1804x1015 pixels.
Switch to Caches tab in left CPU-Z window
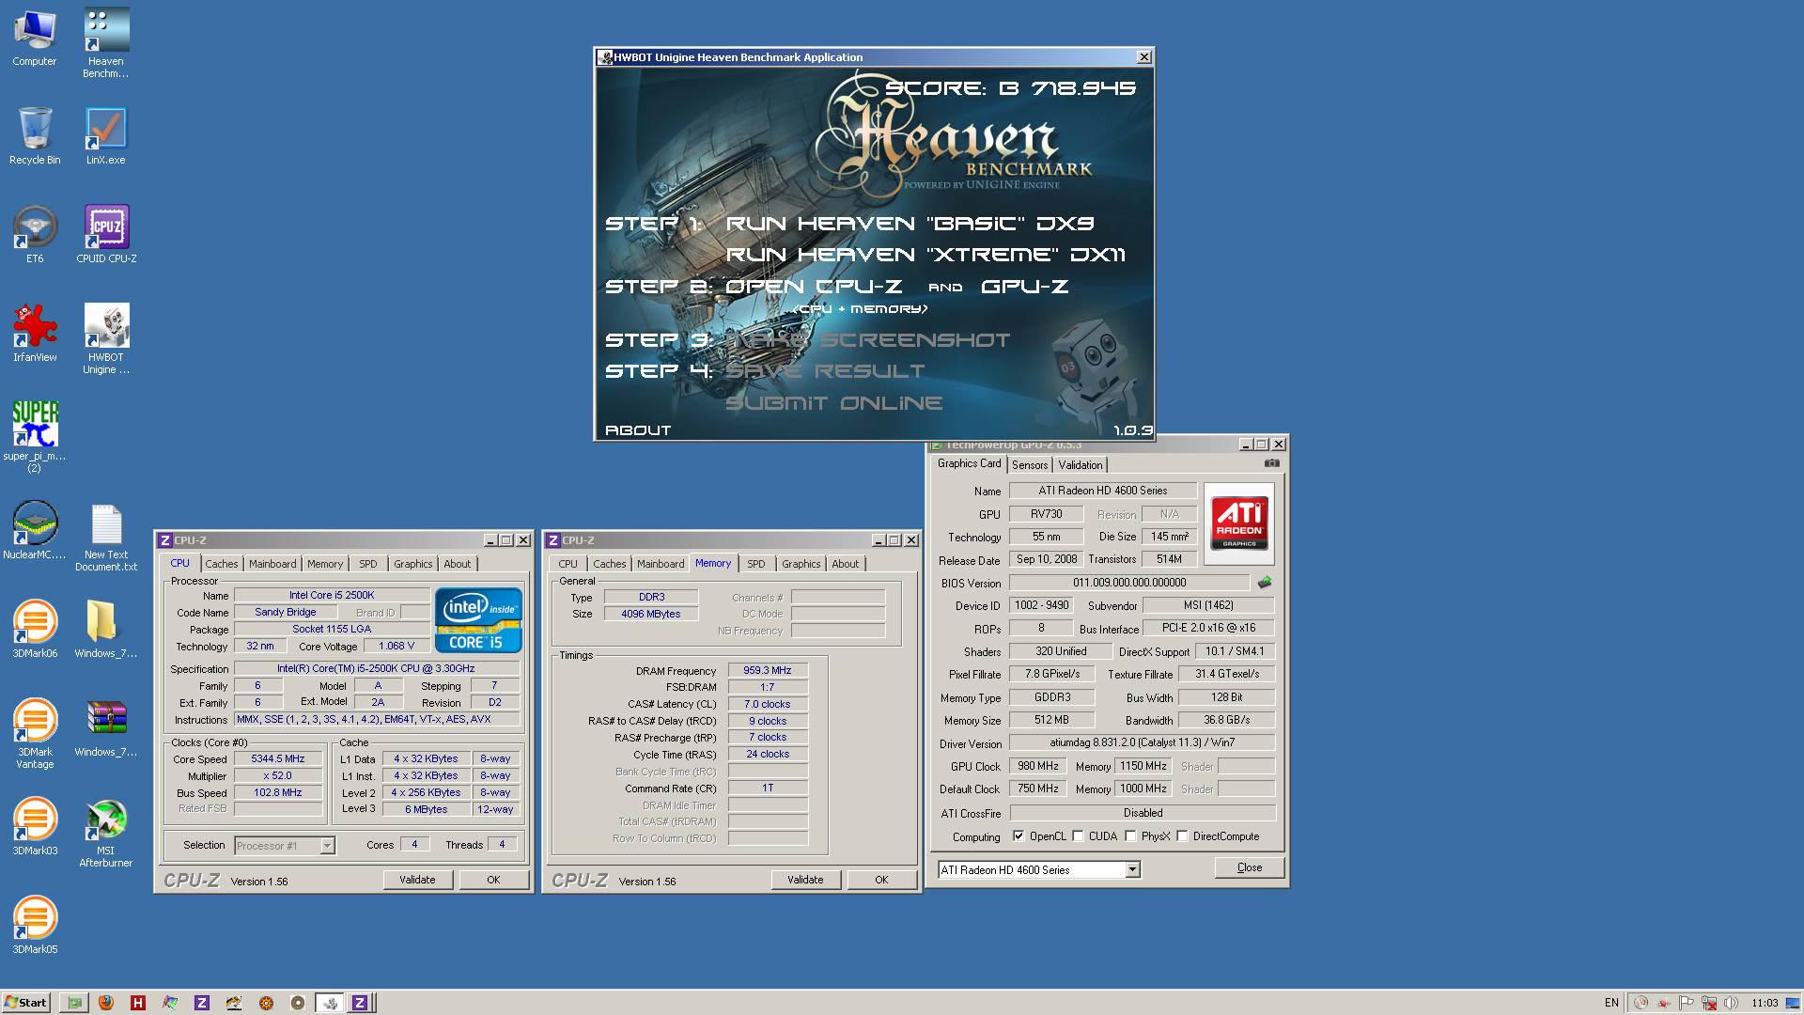click(x=221, y=564)
